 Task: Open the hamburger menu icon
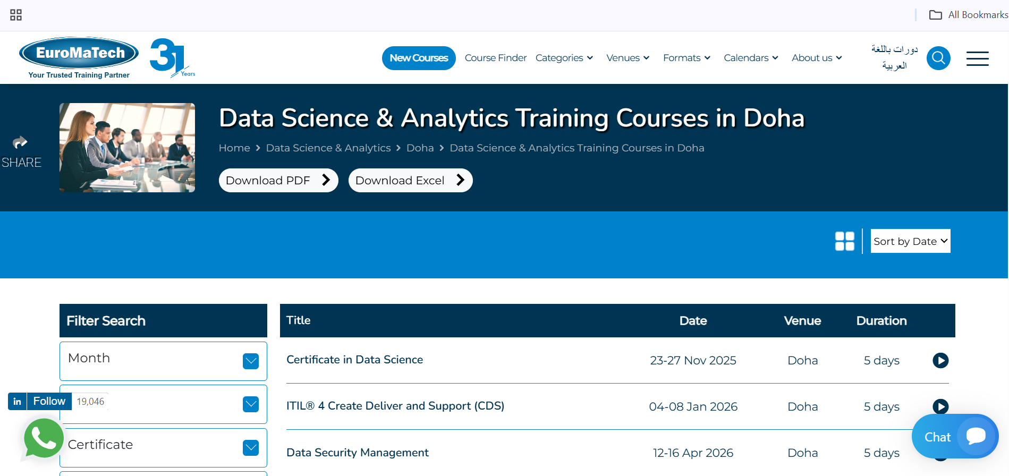(977, 58)
